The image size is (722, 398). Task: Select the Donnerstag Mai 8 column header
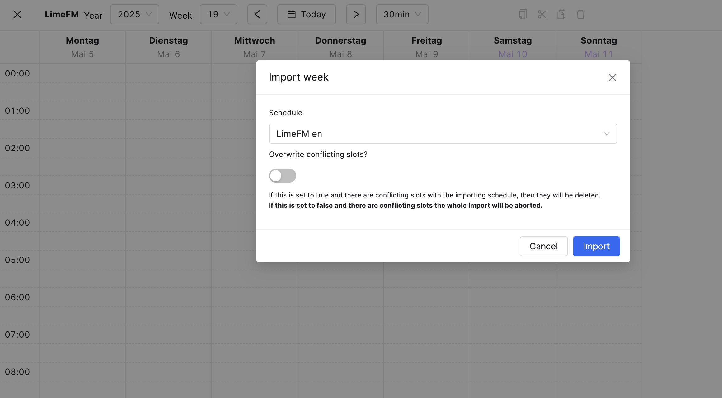click(x=340, y=47)
